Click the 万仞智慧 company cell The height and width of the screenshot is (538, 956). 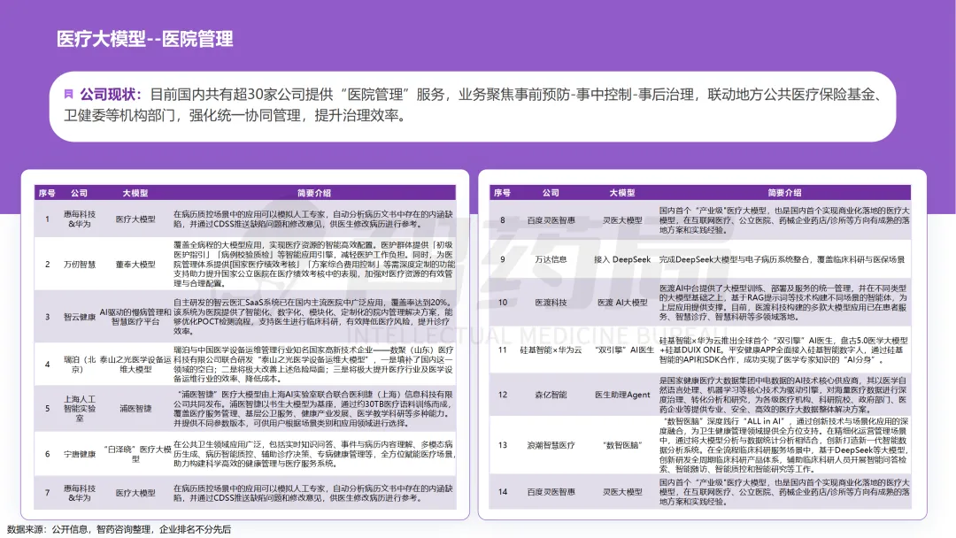(x=80, y=265)
